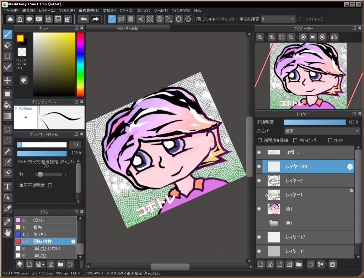The height and width of the screenshot is (278, 364).
Task: Switch to the work01.mdp tab
Action: coord(128,28)
